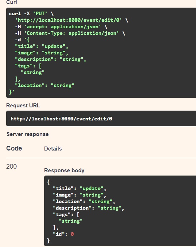Select the Code column header

[x=14, y=148]
